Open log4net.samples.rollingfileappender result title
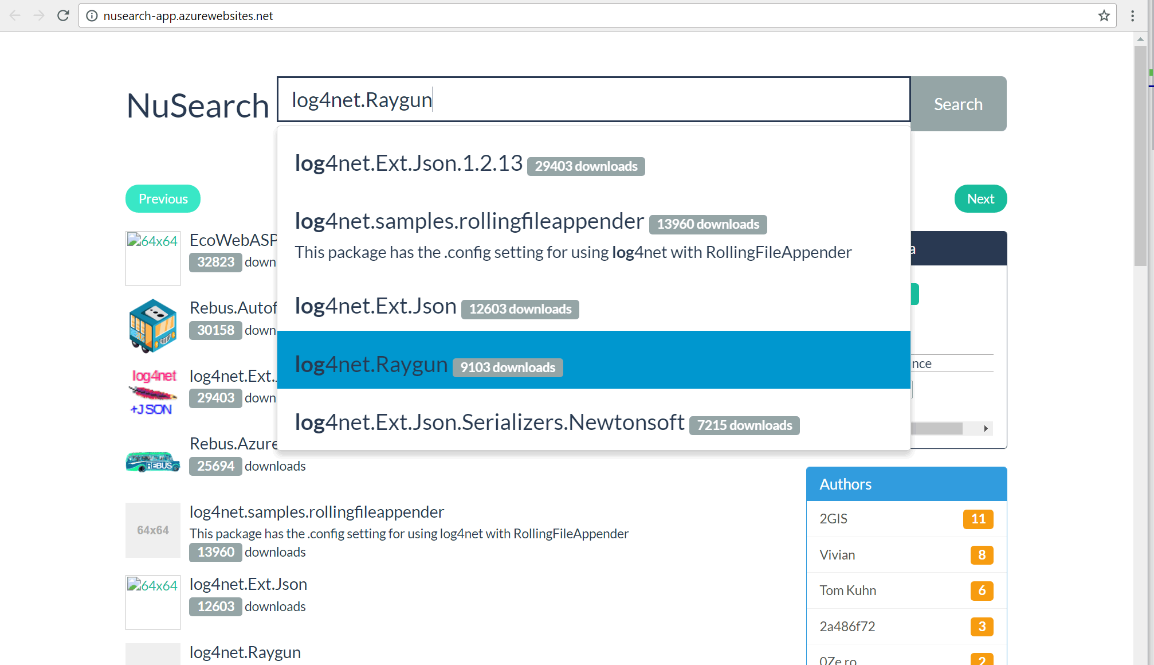The height and width of the screenshot is (665, 1154). (x=317, y=512)
